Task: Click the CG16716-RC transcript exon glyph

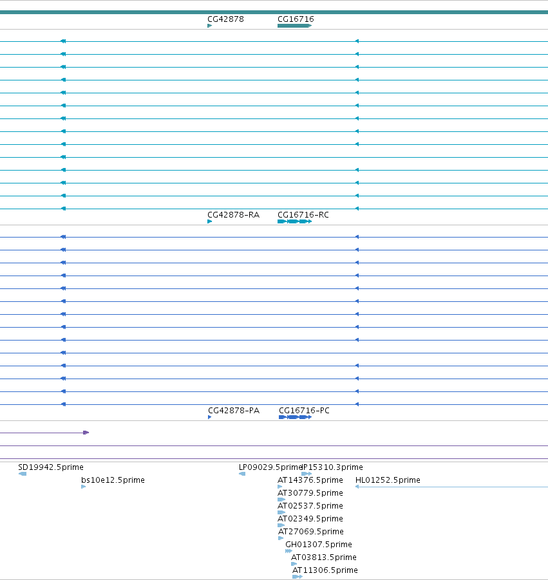Action: tap(294, 221)
